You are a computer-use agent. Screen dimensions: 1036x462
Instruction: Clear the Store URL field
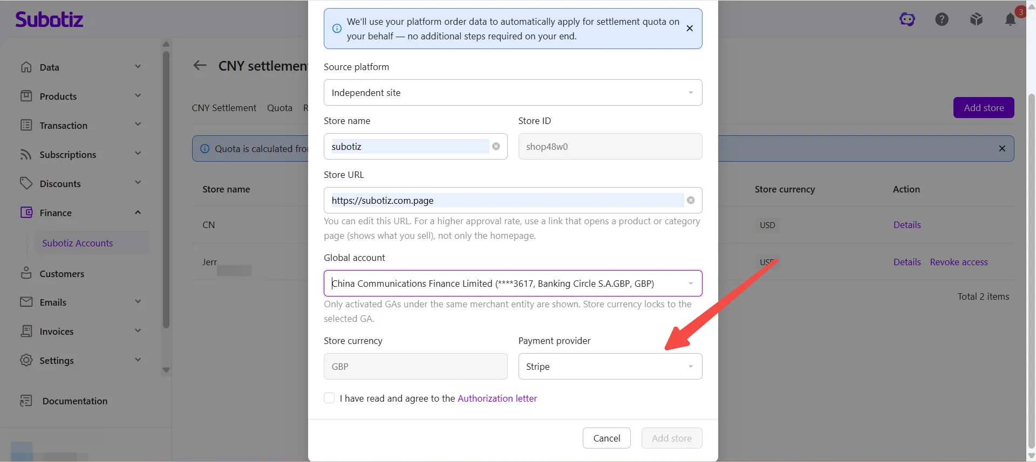point(691,201)
